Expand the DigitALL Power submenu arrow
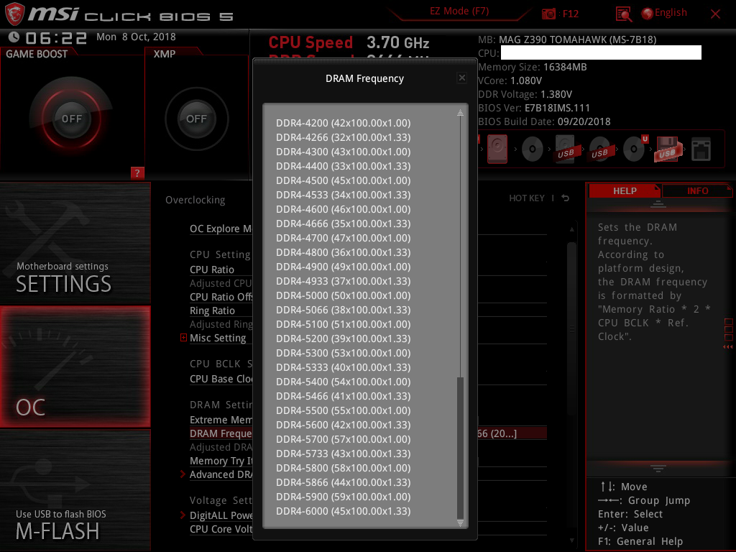Screen dimensions: 736x552 [183, 515]
